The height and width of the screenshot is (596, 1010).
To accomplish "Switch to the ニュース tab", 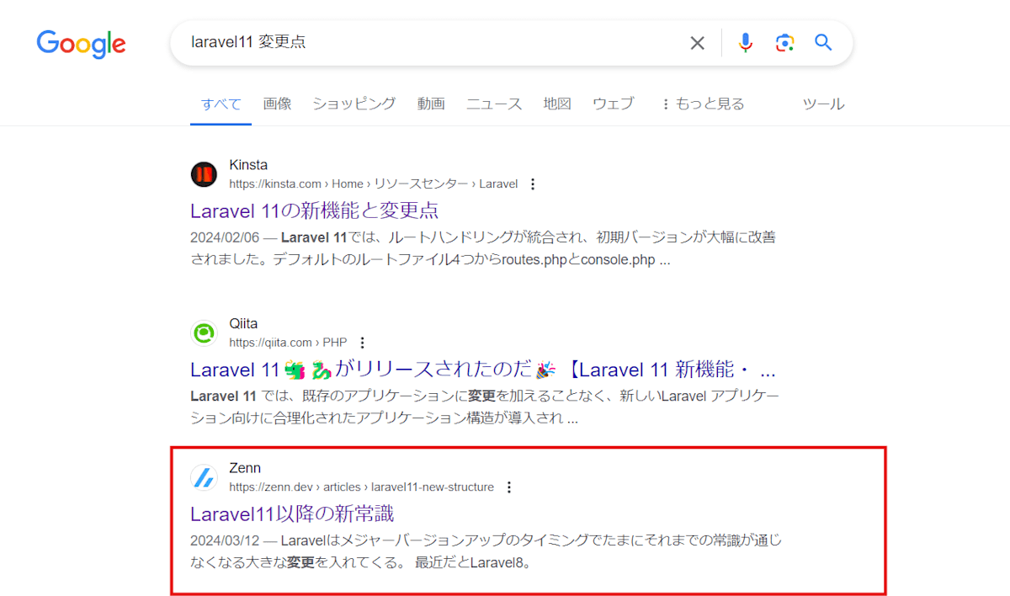I will point(494,104).
